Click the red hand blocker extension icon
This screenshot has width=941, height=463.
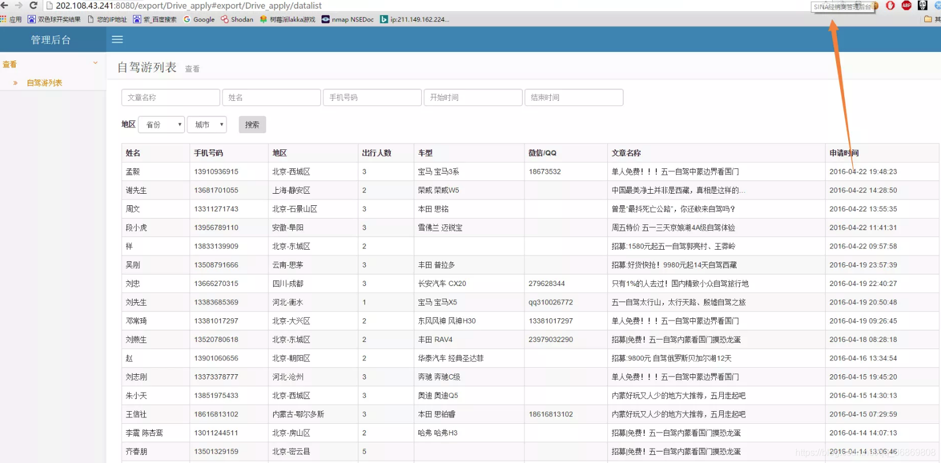890,6
